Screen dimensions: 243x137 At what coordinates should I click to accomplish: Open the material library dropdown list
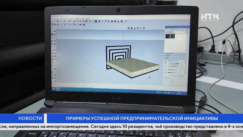[179, 32]
